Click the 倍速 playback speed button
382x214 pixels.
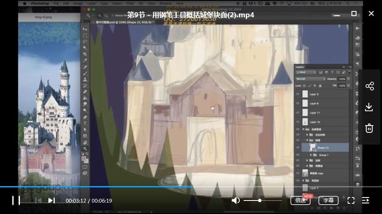click(x=301, y=200)
